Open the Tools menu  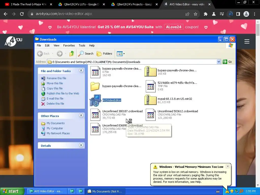[x=82, y=45]
